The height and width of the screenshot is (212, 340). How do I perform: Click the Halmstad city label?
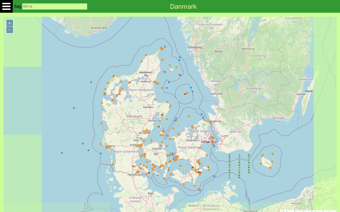pos(216,94)
